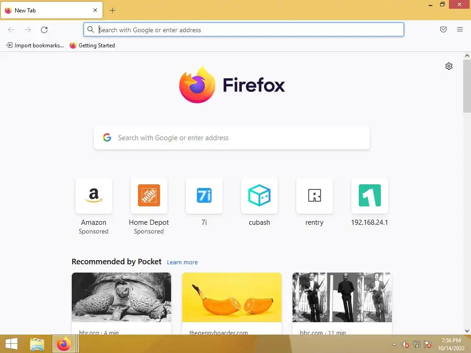The image size is (471, 353).
Task: Click the Recommended by Pocket heading
Action: click(x=116, y=262)
